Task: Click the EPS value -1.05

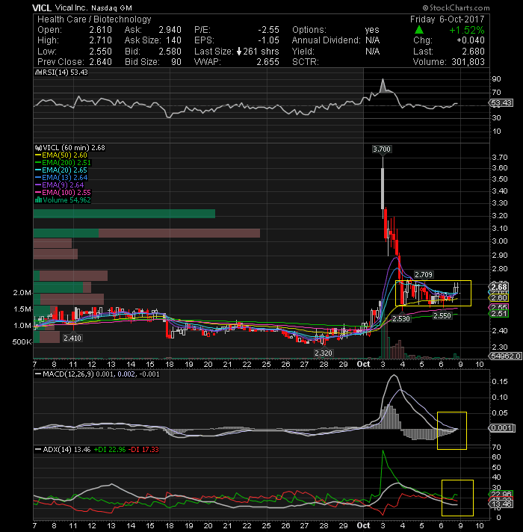Action: click(268, 40)
